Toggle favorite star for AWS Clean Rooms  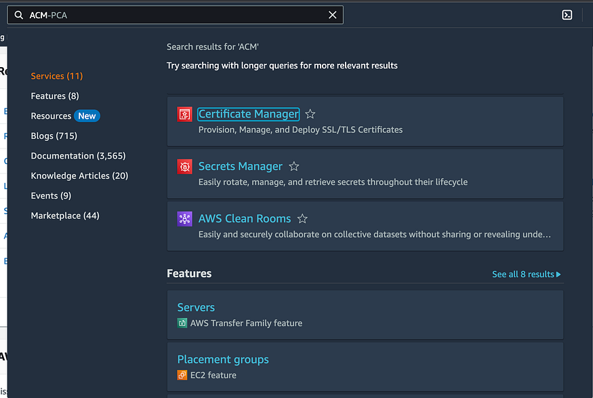[302, 218]
